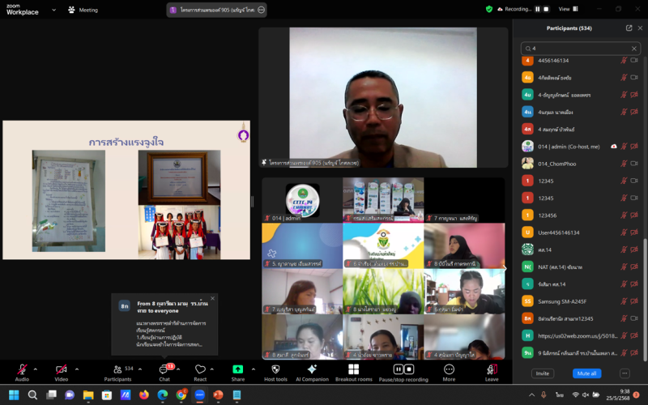Open audio options arrow beside Audio
The height and width of the screenshot is (405, 648).
click(x=35, y=369)
